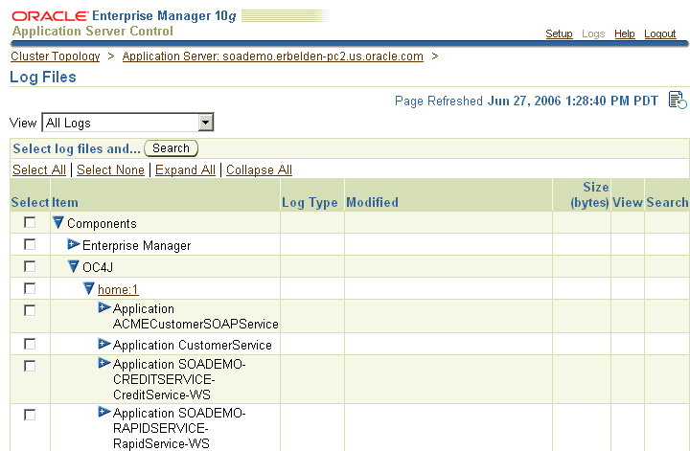Check the Application CustomerService checkbox
The image size is (690, 451).
coord(30,344)
